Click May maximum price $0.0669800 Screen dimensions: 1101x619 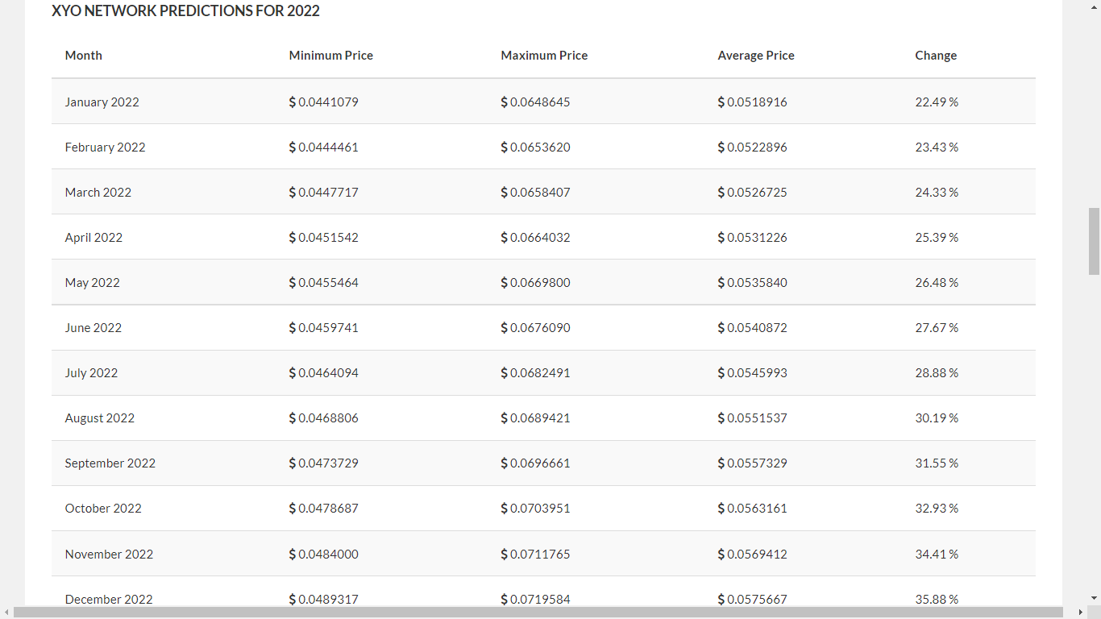click(x=536, y=283)
